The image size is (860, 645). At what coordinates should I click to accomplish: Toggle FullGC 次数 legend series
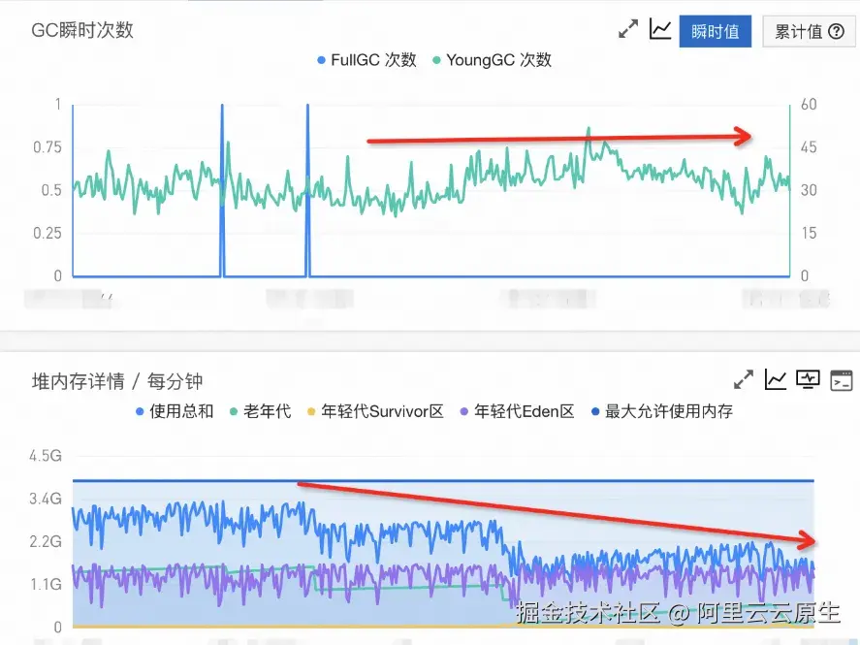point(366,60)
